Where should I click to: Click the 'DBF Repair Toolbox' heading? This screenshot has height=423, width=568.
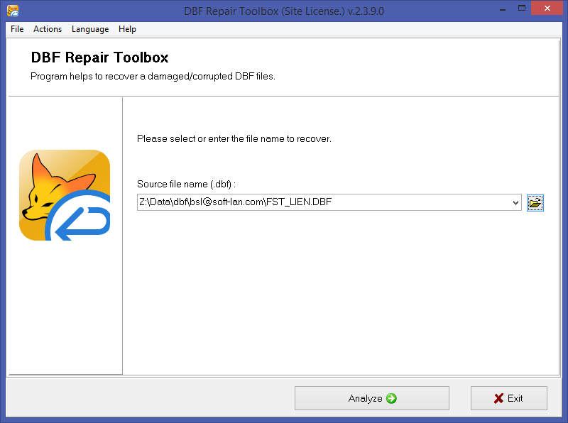99,57
